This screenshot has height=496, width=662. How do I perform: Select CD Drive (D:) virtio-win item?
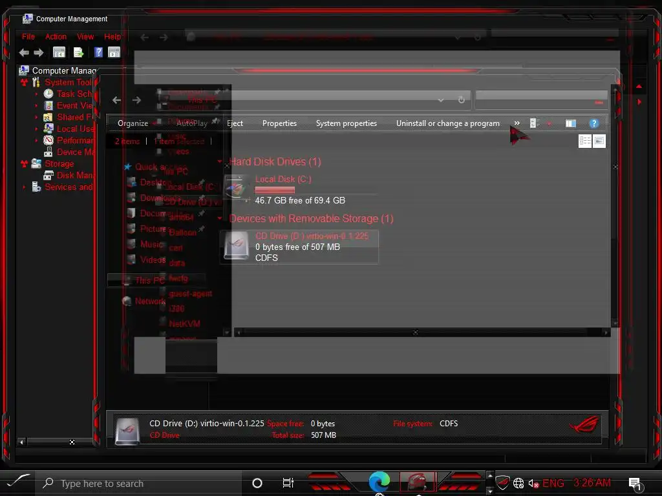pyautogui.click(x=299, y=247)
